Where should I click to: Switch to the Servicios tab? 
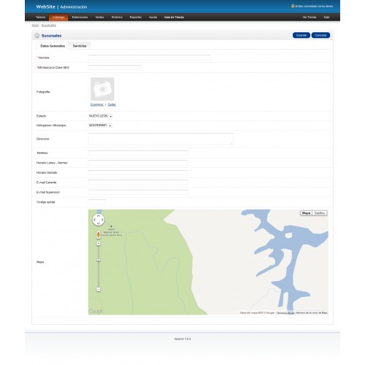point(80,46)
